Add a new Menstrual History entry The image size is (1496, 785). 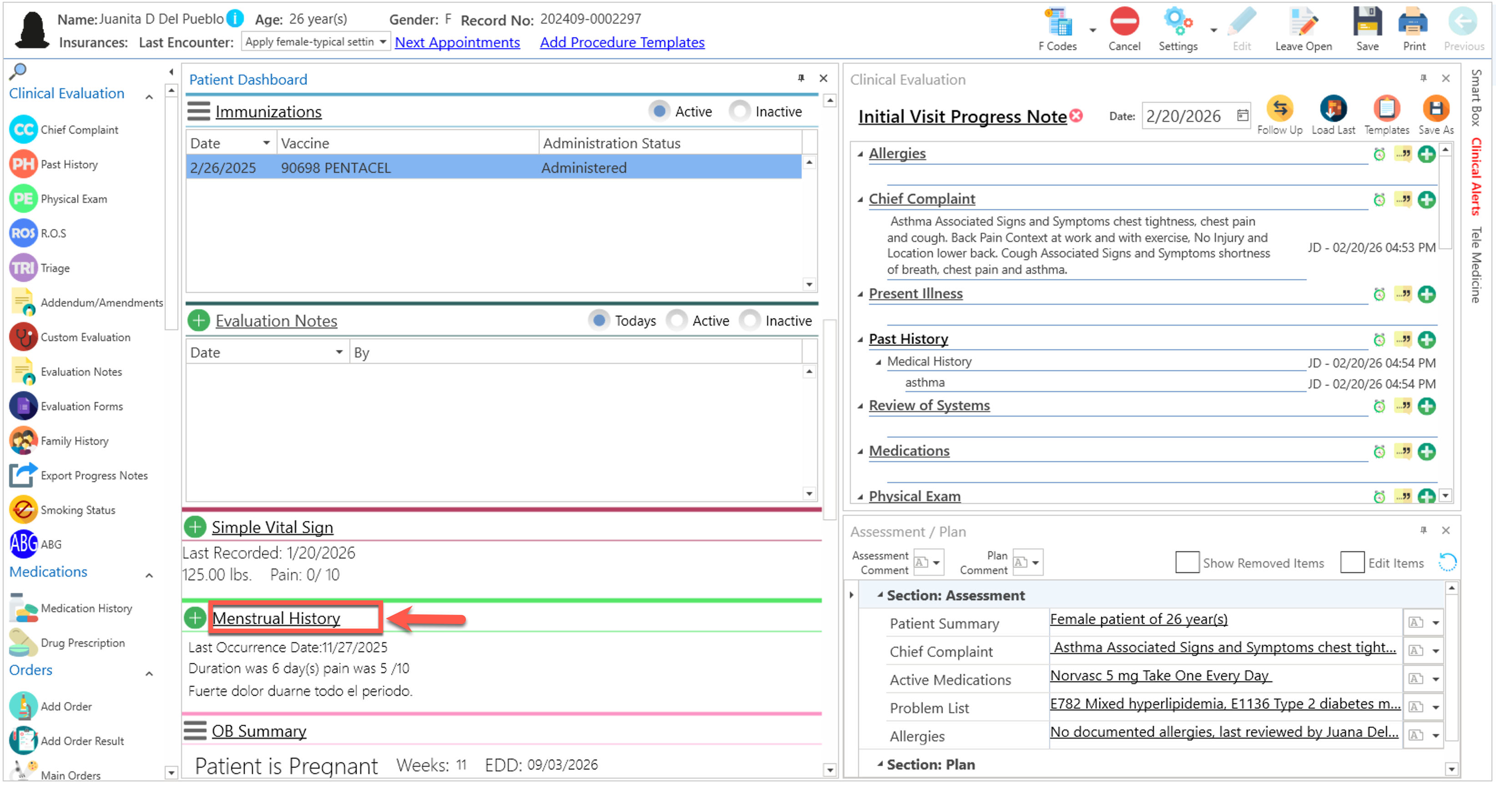195,619
